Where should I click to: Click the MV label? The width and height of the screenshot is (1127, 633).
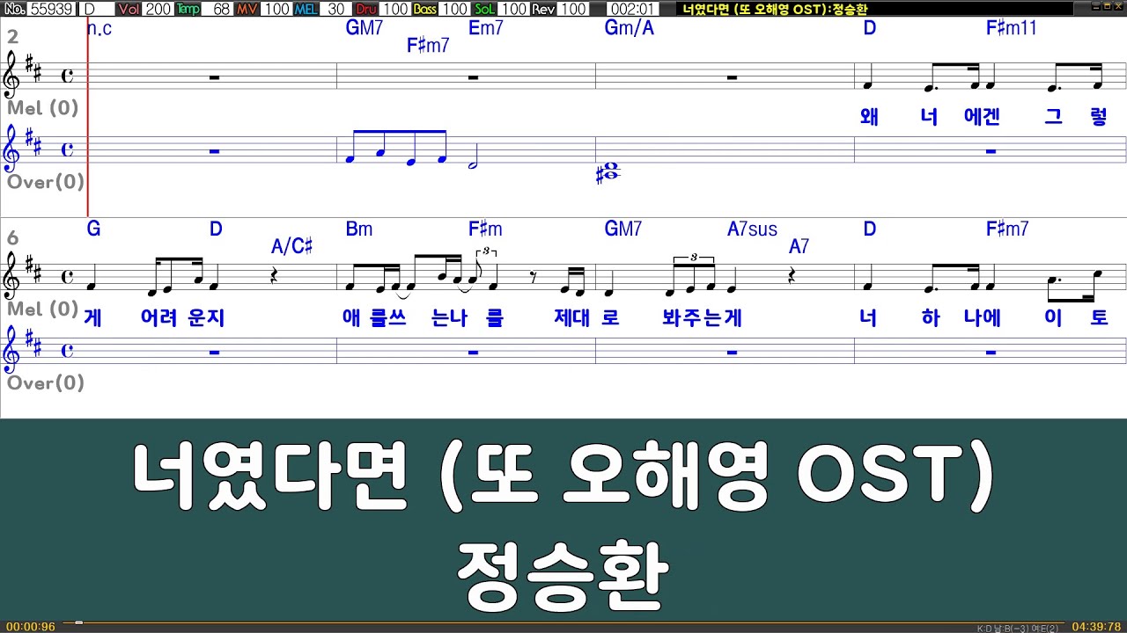point(247,9)
